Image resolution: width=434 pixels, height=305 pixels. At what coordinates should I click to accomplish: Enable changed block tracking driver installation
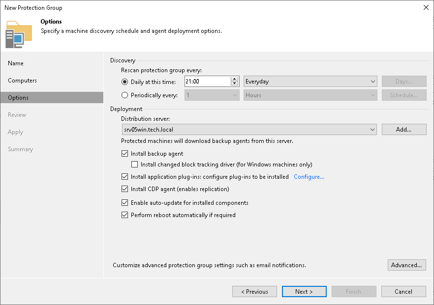[x=135, y=164]
